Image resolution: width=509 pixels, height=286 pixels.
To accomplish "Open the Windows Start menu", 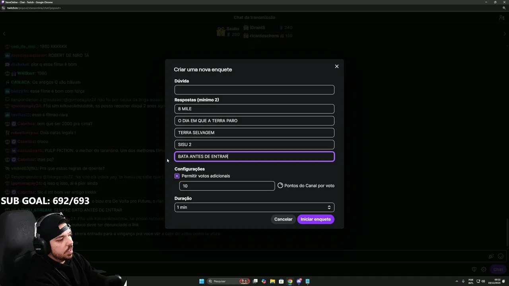I will click(202, 281).
